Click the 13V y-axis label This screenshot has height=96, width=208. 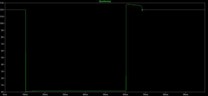[x=2, y=3]
